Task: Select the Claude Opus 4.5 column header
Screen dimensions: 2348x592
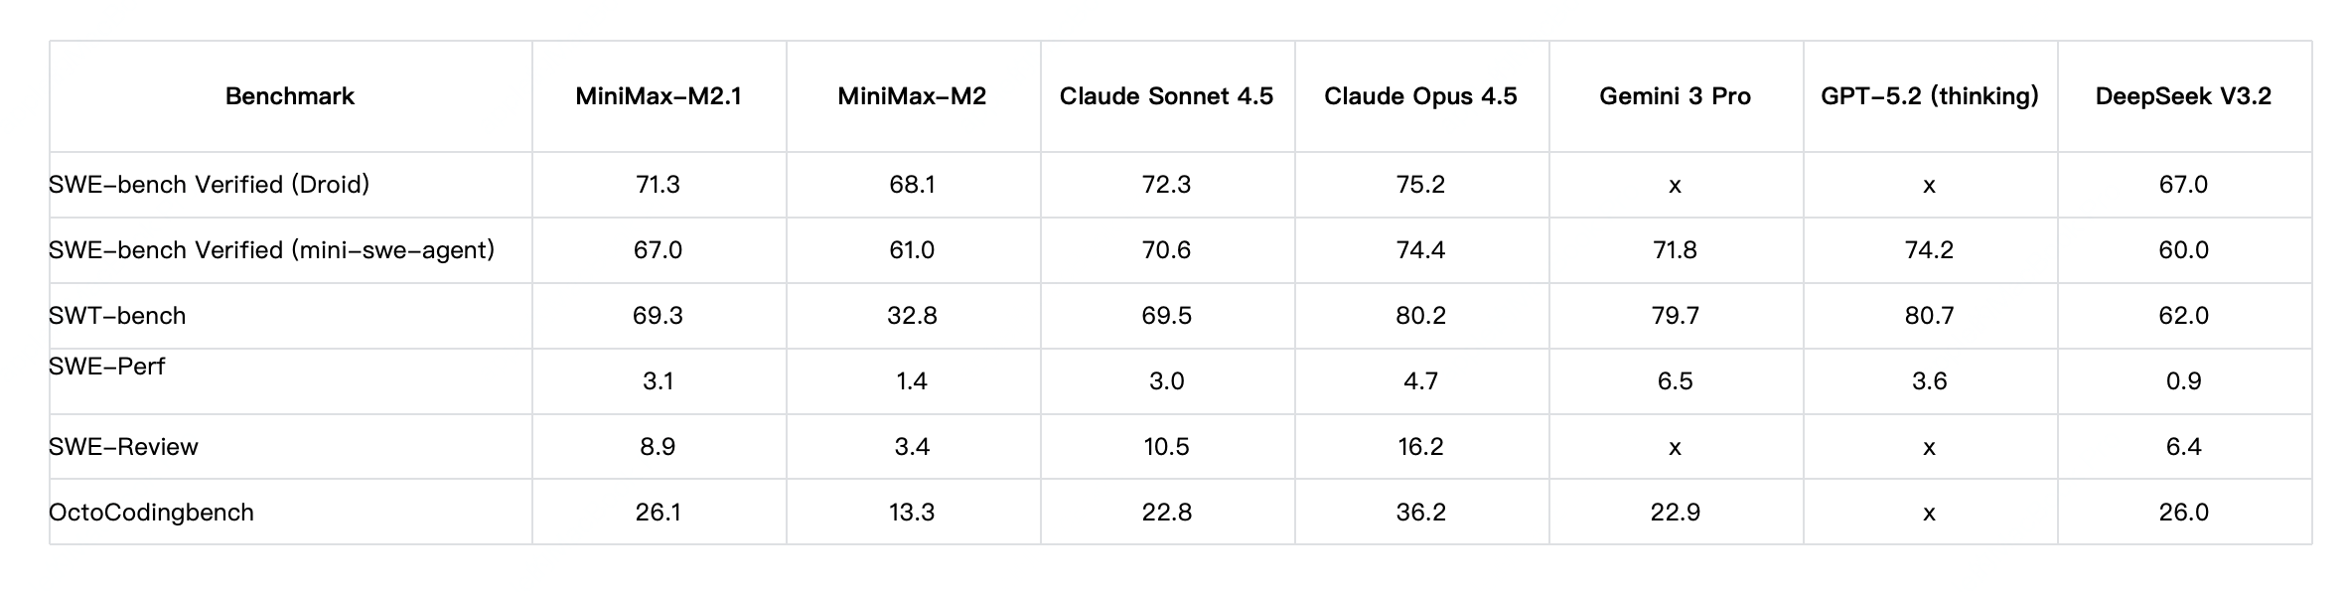Action: tap(1420, 96)
